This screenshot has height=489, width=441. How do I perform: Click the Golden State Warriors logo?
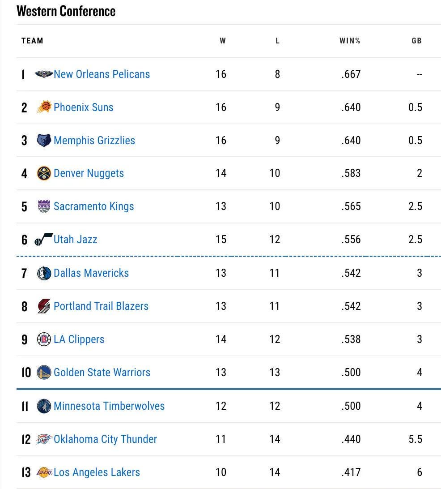(x=44, y=372)
